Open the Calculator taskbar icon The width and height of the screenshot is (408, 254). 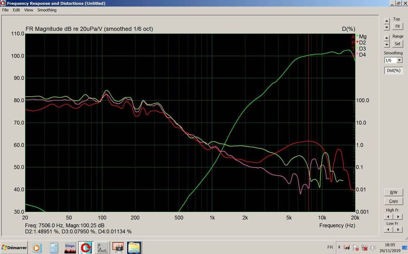(54, 248)
